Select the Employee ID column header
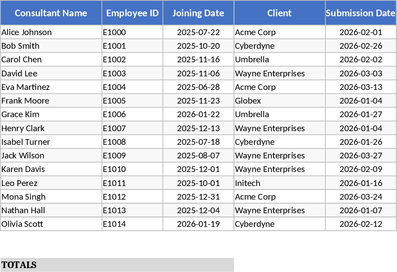The width and height of the screenshot is (397, 272). [x=132, y=13]
